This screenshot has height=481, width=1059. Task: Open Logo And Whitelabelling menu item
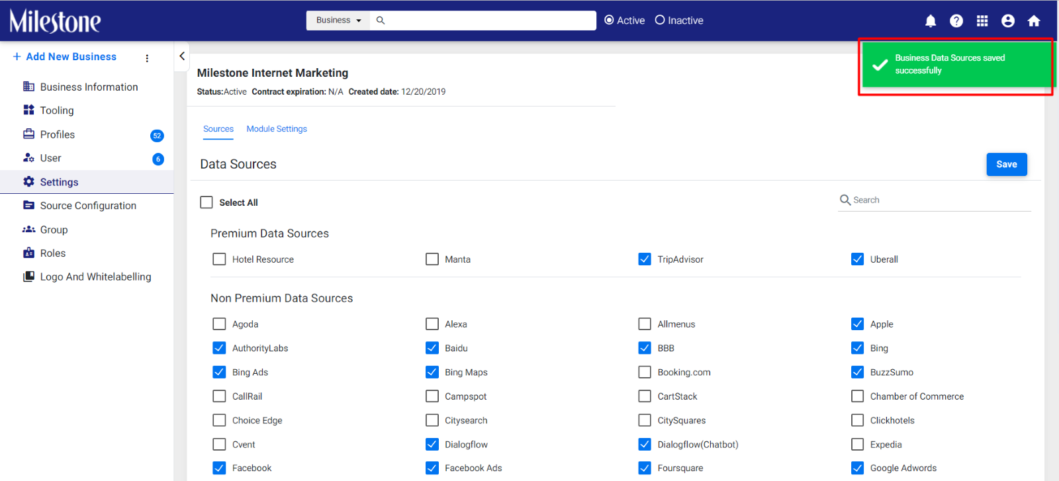pyautogui.click(x=87, y=277)
